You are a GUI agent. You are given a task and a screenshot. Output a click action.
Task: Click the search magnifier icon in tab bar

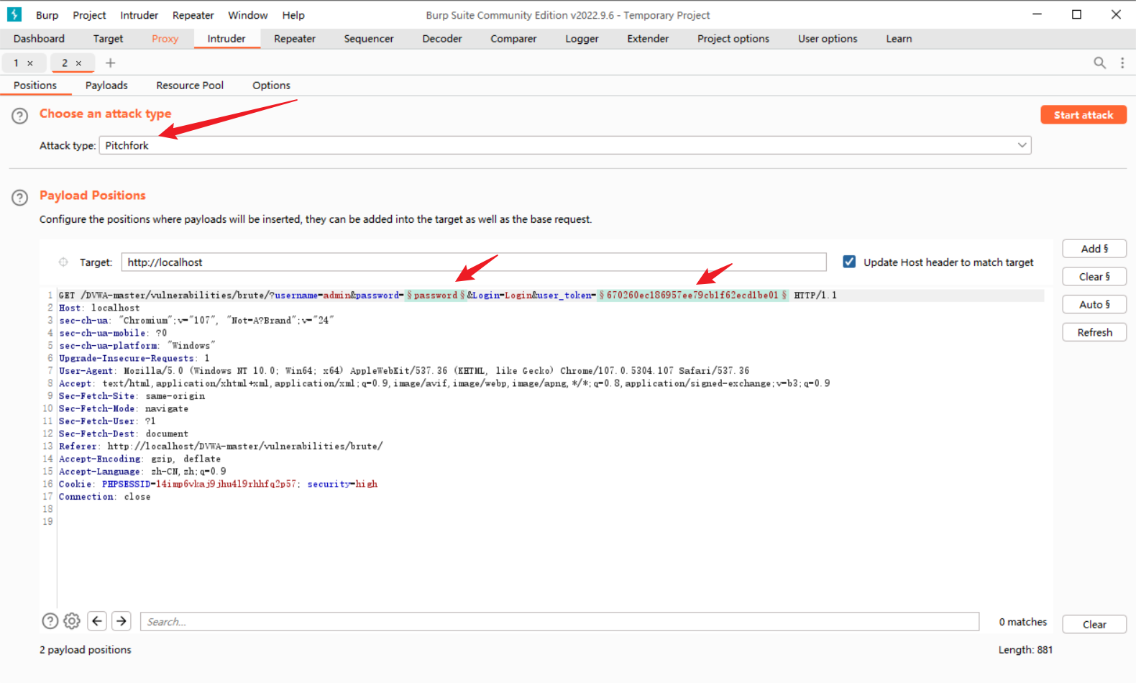pyautogui.click(x=1099, y=63)
